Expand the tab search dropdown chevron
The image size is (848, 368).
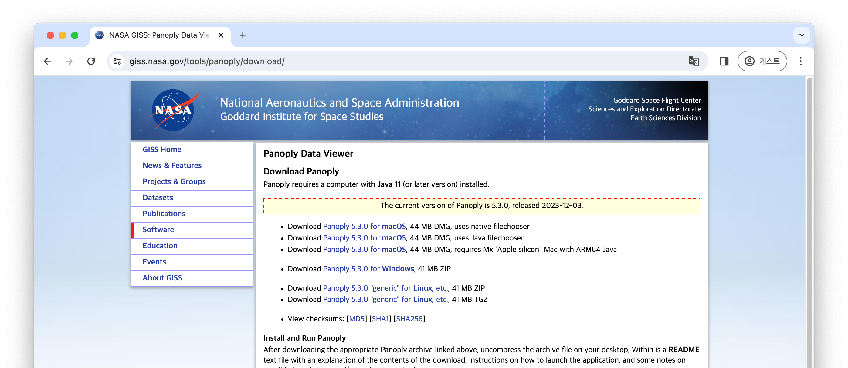pyautogui.click(x=802, y=35)
